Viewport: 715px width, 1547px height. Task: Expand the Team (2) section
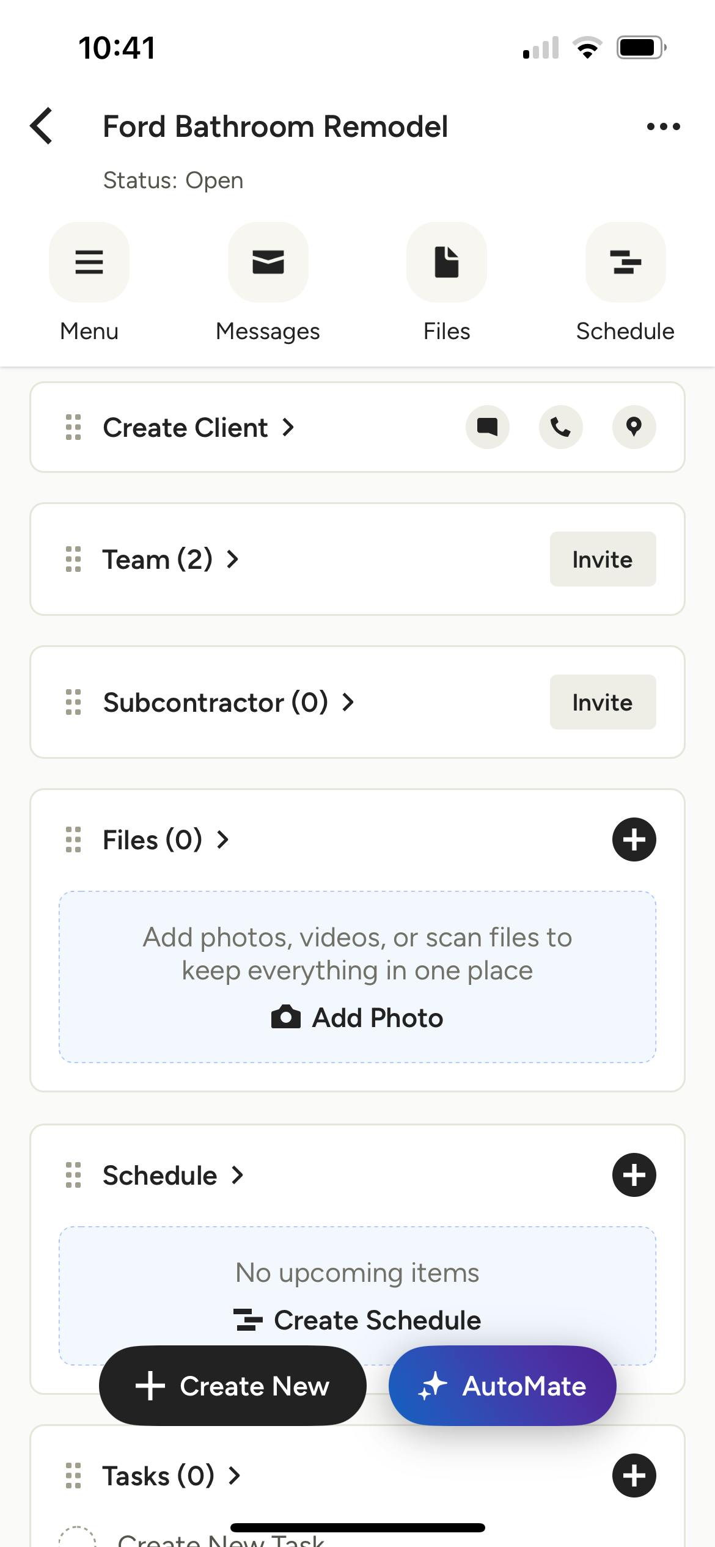pos(171,559)
